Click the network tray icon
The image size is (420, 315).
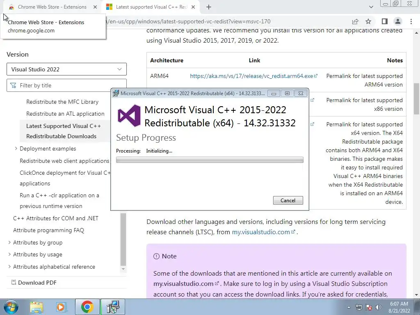(x=358, y=307)
